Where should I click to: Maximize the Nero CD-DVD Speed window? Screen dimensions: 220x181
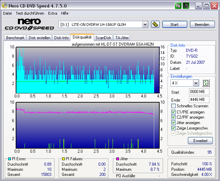point(206,6)
